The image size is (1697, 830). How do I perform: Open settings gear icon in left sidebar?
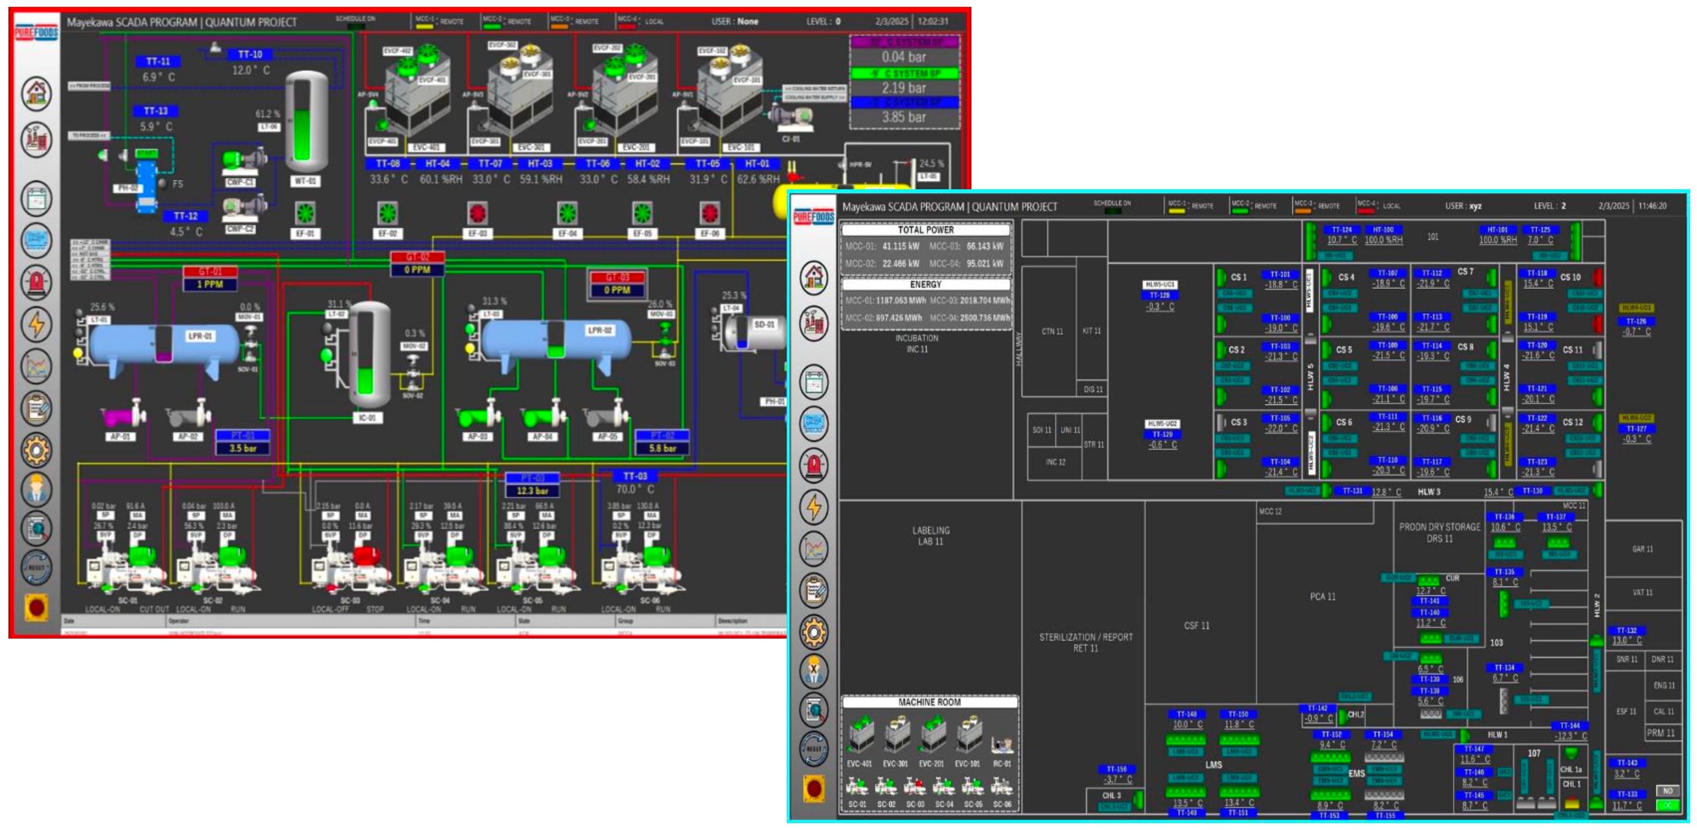(36, 450)
